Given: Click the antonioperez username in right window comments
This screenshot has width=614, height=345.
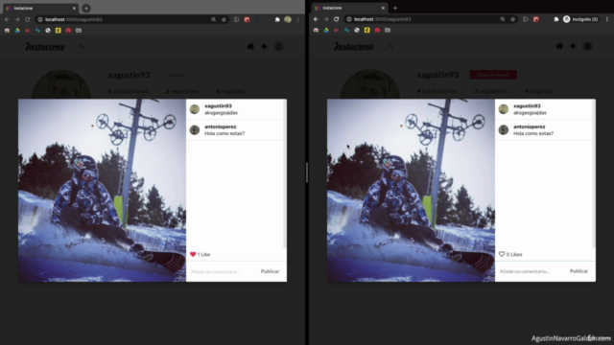Looking at the screenshot, I should [529, 126].
